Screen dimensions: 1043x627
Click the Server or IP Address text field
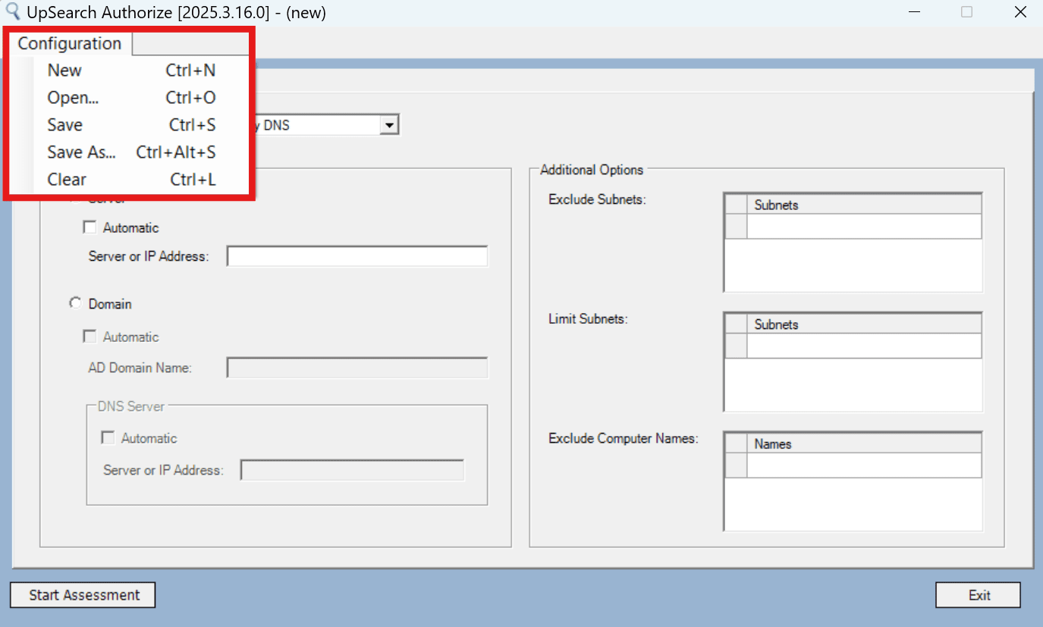coord(357,256)
